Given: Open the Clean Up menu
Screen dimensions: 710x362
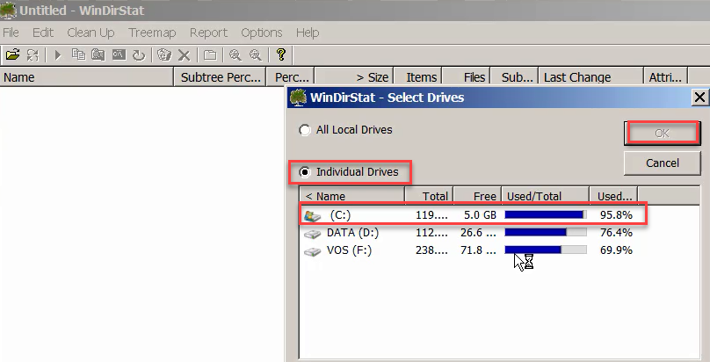Looking at the screenshot, I should pyautogui.click(x=91, y=33).
